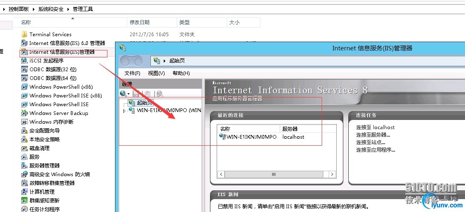Click the Create New Connection globe icon
465x212 pixels.
pos(123,94)
